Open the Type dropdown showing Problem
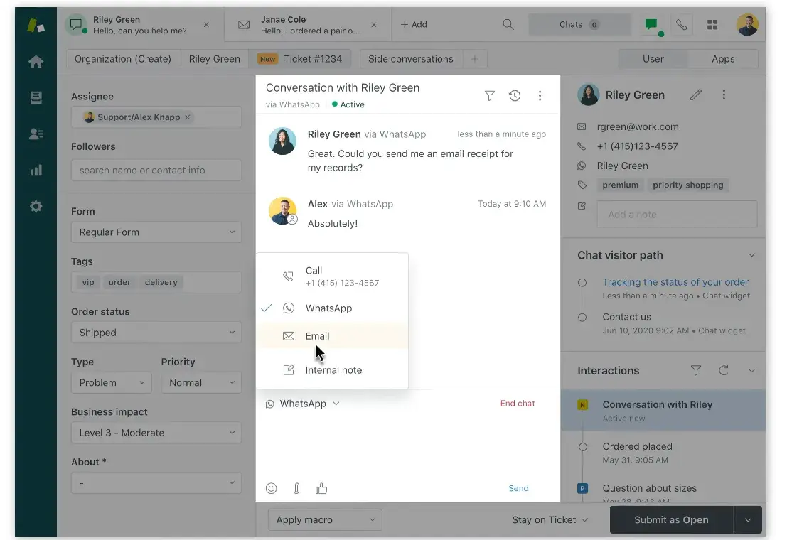 (111, 383)
